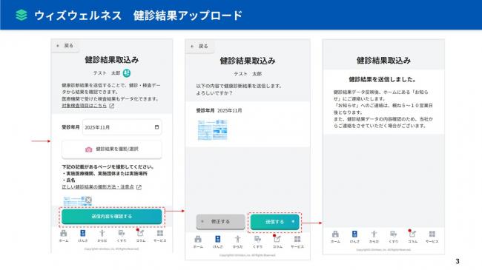
Task: Open the 対象検査項目はこちら link
Action: point(85,106)
